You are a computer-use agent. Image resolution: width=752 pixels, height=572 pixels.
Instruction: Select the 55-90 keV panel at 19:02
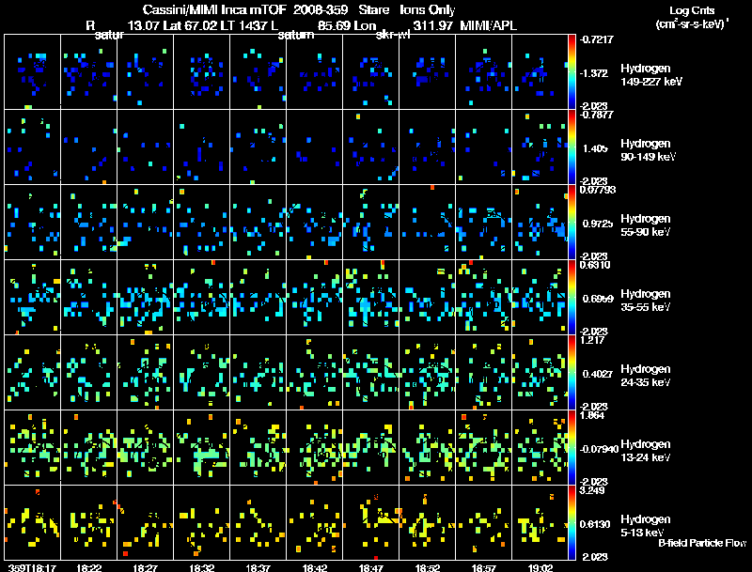(540, 223)
